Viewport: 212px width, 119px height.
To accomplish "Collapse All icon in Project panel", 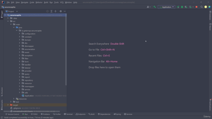I will point(55,11).
